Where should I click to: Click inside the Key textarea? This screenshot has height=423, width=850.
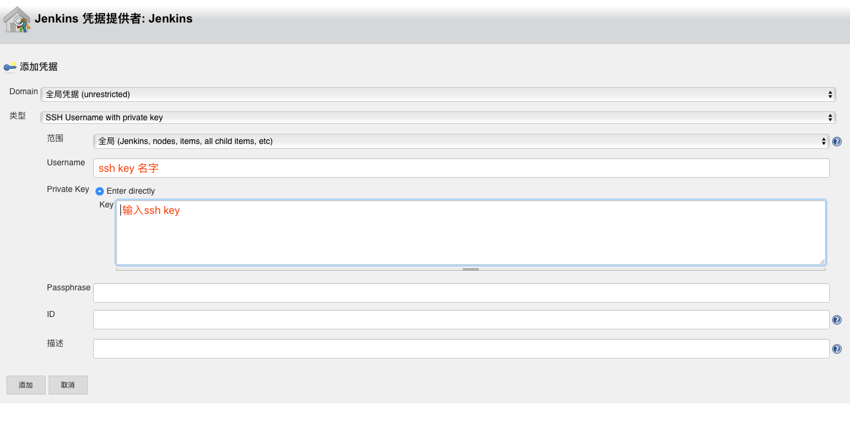click(471, 232)
